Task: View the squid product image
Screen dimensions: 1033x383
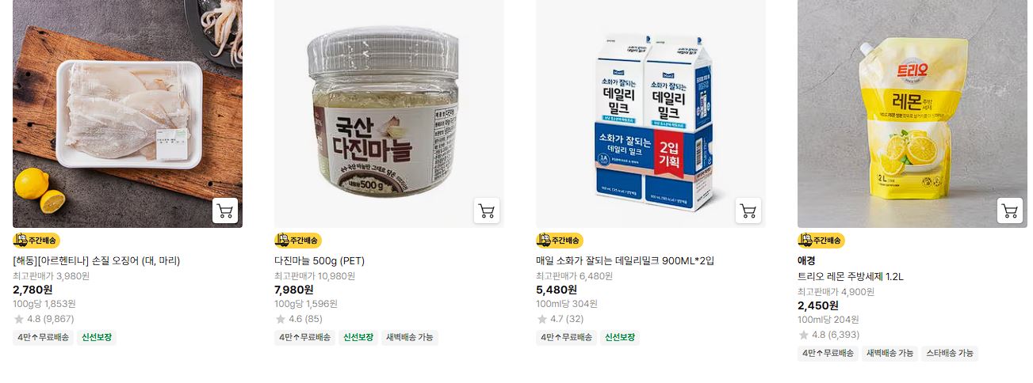Action: point(128,114)
